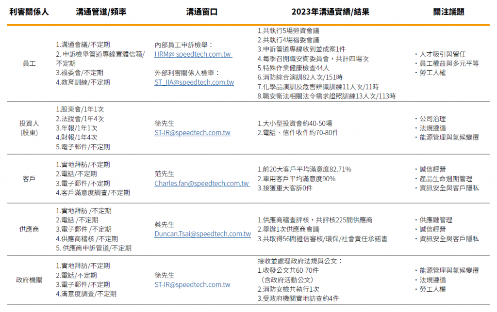Select the 投資人 (股東) row label
Image resolution: width=497 pixels, height=312 pixels.
pos(29,128)
